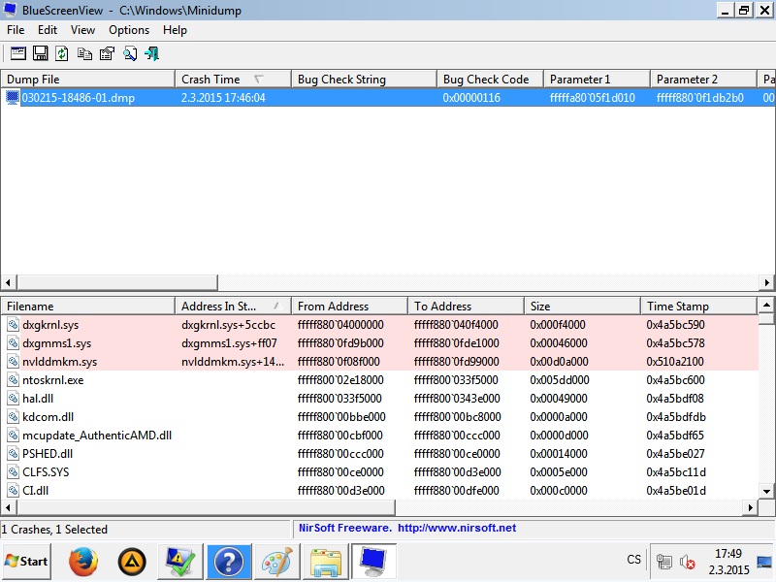Screen dimensions: 776x582
Task: Click the taskbar clock showing 17:49
Action: coord(728,562)
